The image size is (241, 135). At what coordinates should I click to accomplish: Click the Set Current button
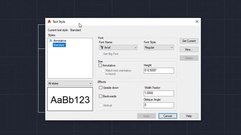click(189, 41)
